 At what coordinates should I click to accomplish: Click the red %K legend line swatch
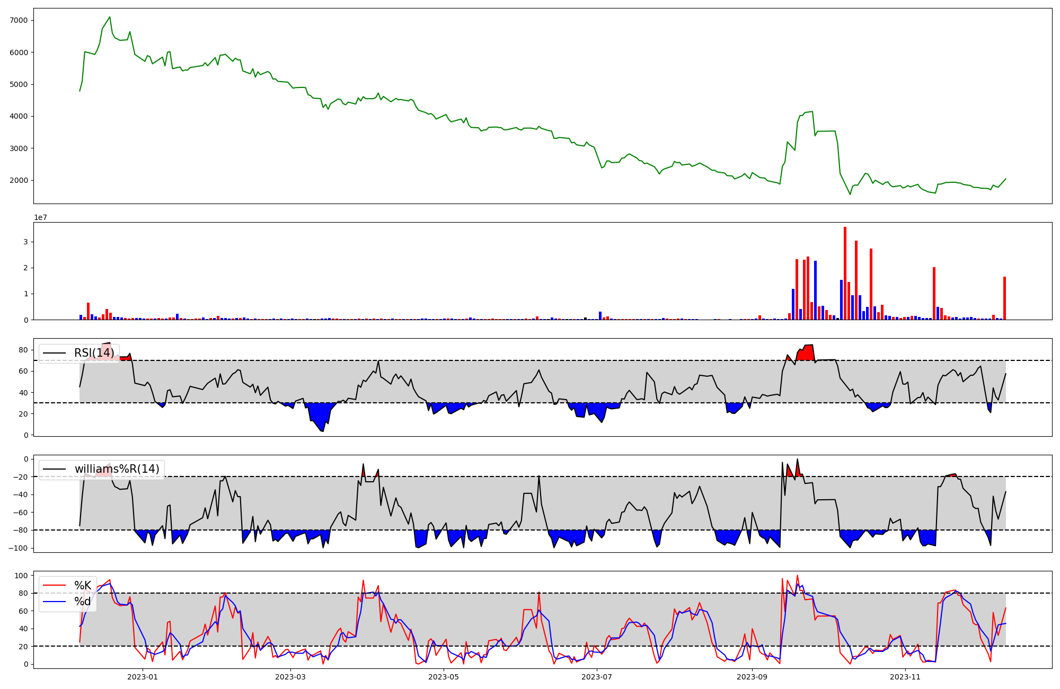pos(55,586)
